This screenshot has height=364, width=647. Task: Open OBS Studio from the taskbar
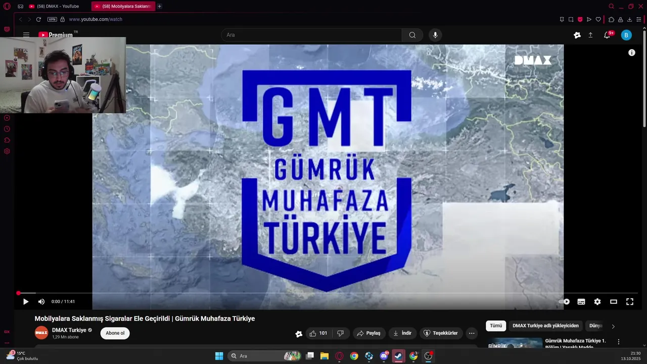(x=428, y=356)
